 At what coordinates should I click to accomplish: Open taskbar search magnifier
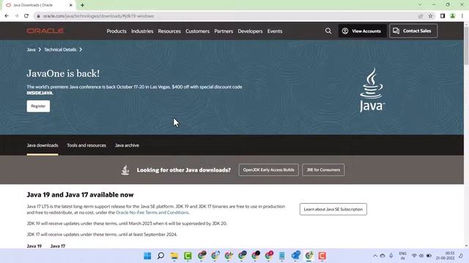tap(160, 256)
